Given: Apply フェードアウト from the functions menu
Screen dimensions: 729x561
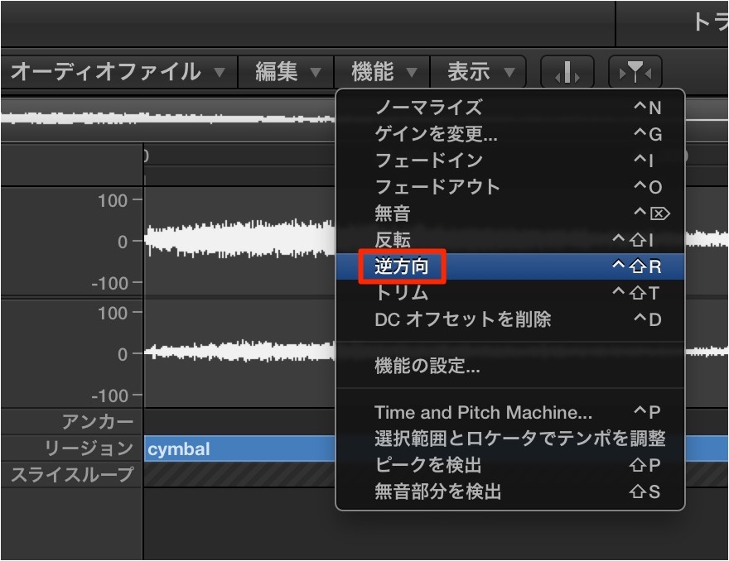Looking at the screenshot, I should [x=510, y=187].
